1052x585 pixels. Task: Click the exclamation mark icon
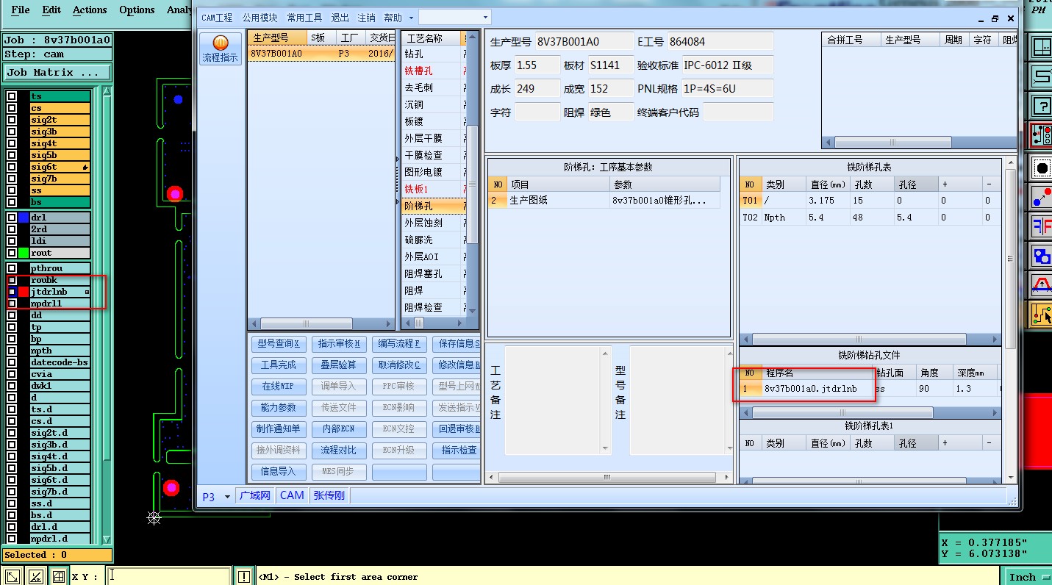pyautogui.click(x=244, y=576)
